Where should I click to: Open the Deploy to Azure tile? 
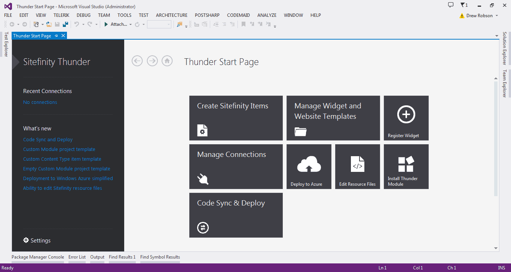[x=309, y=167]
